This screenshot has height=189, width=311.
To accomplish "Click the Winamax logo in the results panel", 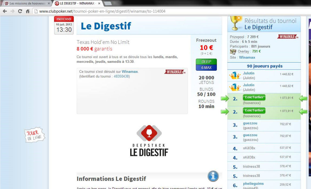I will pyautogui.click(x=288, y=37).
